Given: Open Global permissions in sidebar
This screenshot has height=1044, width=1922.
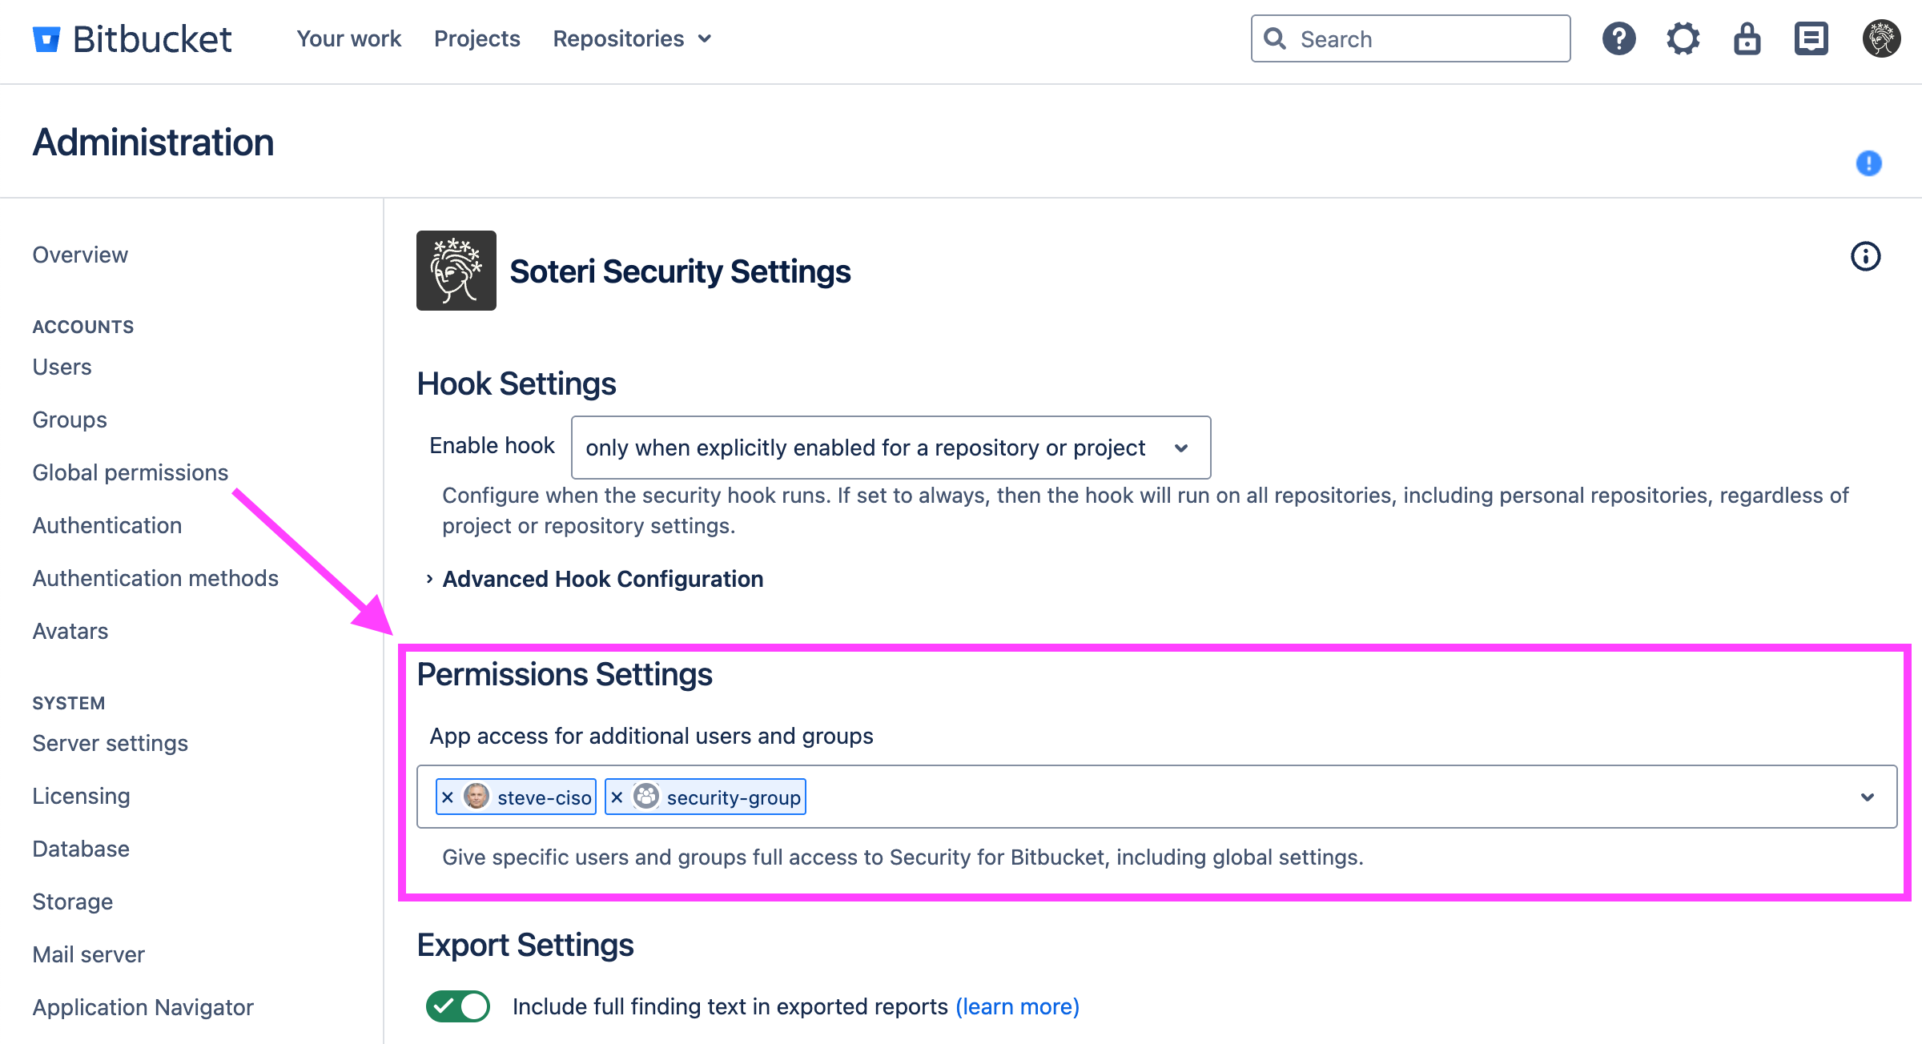Looking at the screenshot, I should pyautogui.click(x=131, y=472).
